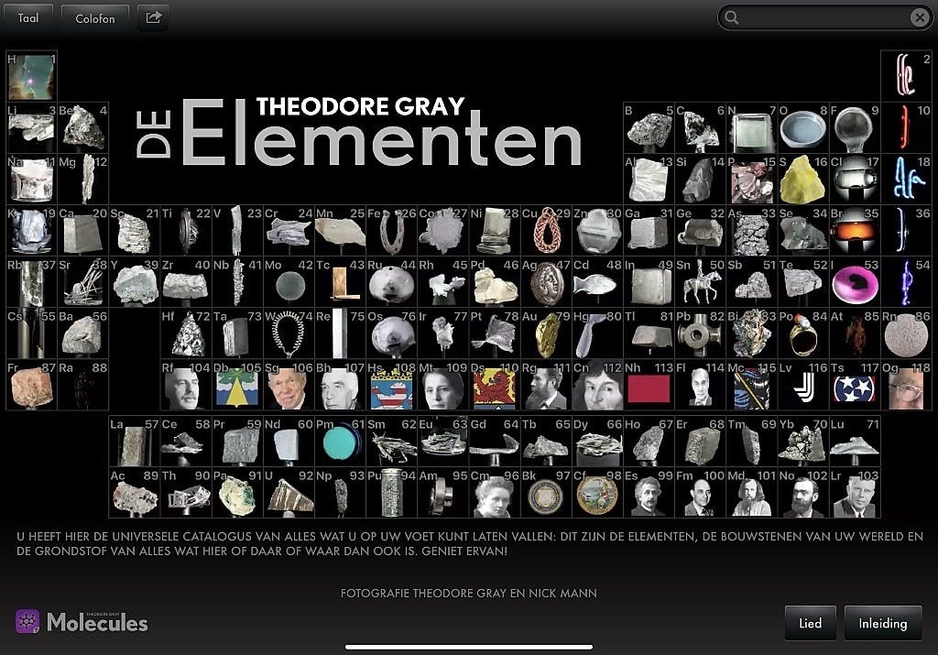
Task: Open the Californium (Cf 98) seal tile
Action: (597, 493)
